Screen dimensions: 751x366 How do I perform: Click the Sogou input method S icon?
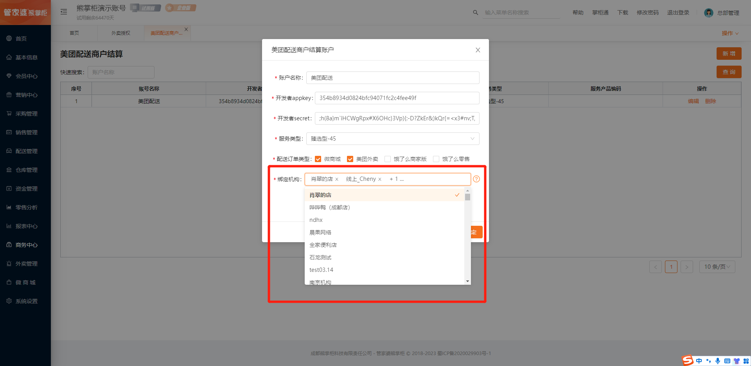pyautogui.click(x=688, y=361)
